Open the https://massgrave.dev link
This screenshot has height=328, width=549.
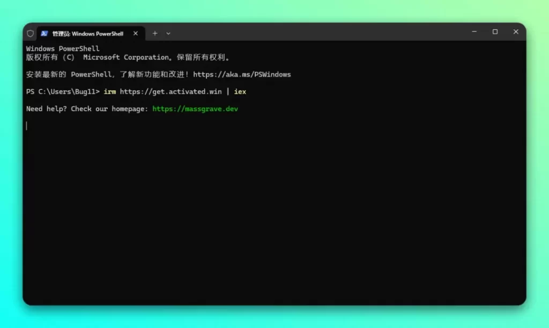[195, 109]
